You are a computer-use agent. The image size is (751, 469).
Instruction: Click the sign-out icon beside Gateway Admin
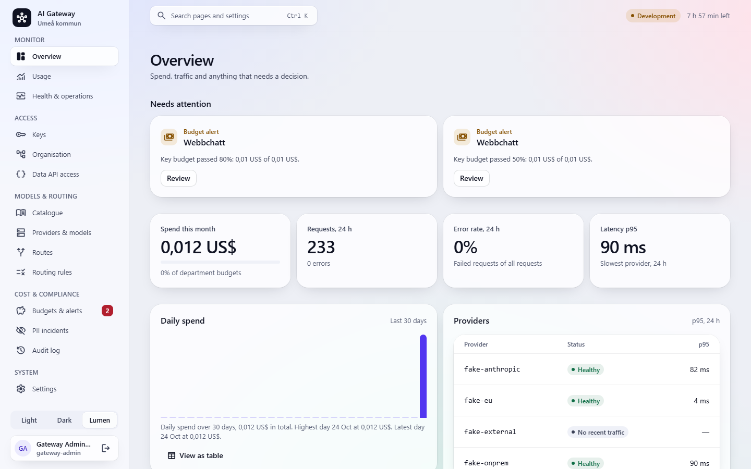coord(106,448)
